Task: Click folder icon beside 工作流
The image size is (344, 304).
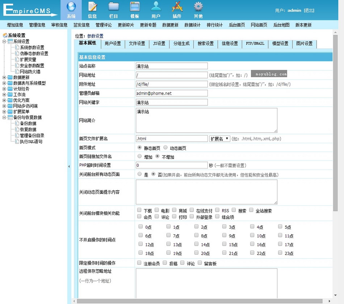Action: tap(10, 94)
